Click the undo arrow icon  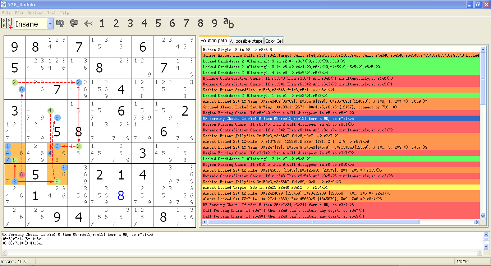point(60,23)
